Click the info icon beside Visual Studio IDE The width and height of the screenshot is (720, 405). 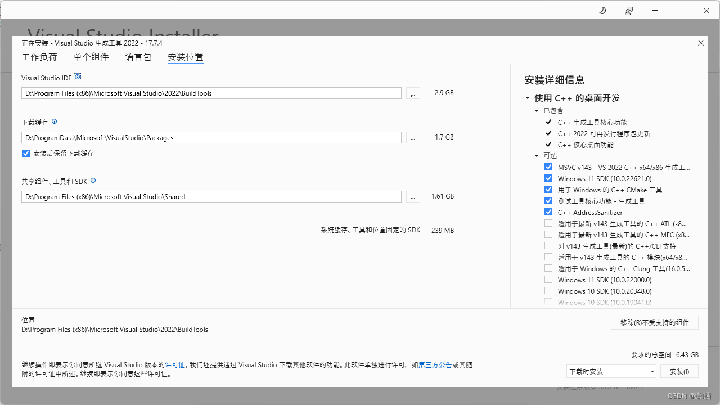pos(78,77)
